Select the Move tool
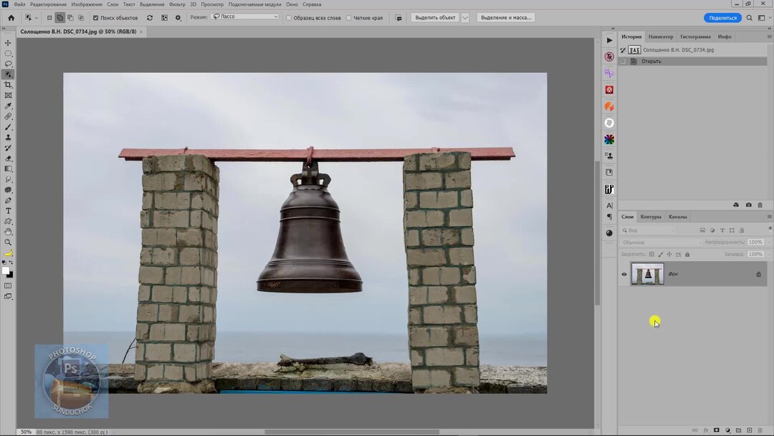Image resolution: width=774 pixels, height=436 pixels. click(x=8, y=43)
